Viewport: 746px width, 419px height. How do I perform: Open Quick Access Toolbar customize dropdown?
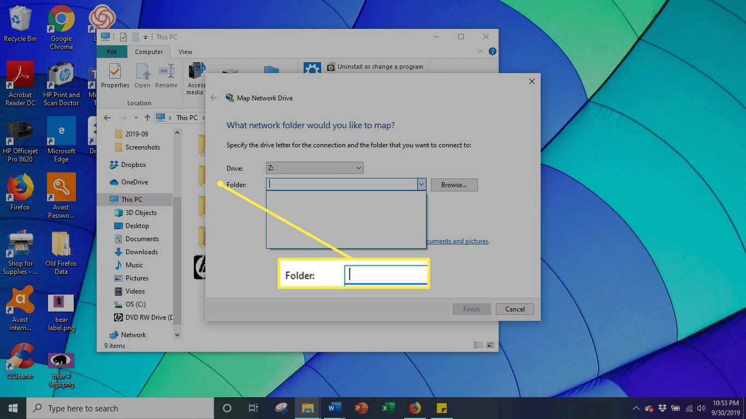coord(145,37)
